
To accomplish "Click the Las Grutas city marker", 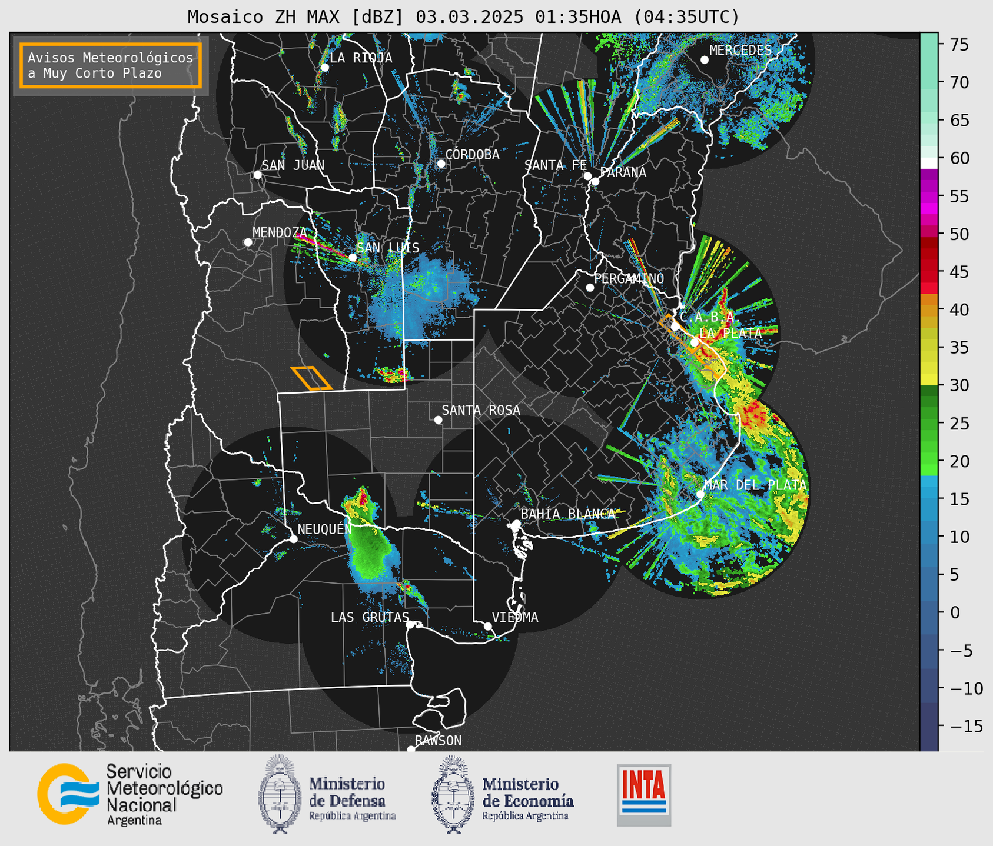I will (x=410, y=625).
